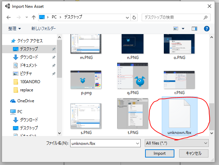Click the デスクトップ breadcrumb segment
Viewport: 219px width, 165px height.
click(x=73, y=17)
